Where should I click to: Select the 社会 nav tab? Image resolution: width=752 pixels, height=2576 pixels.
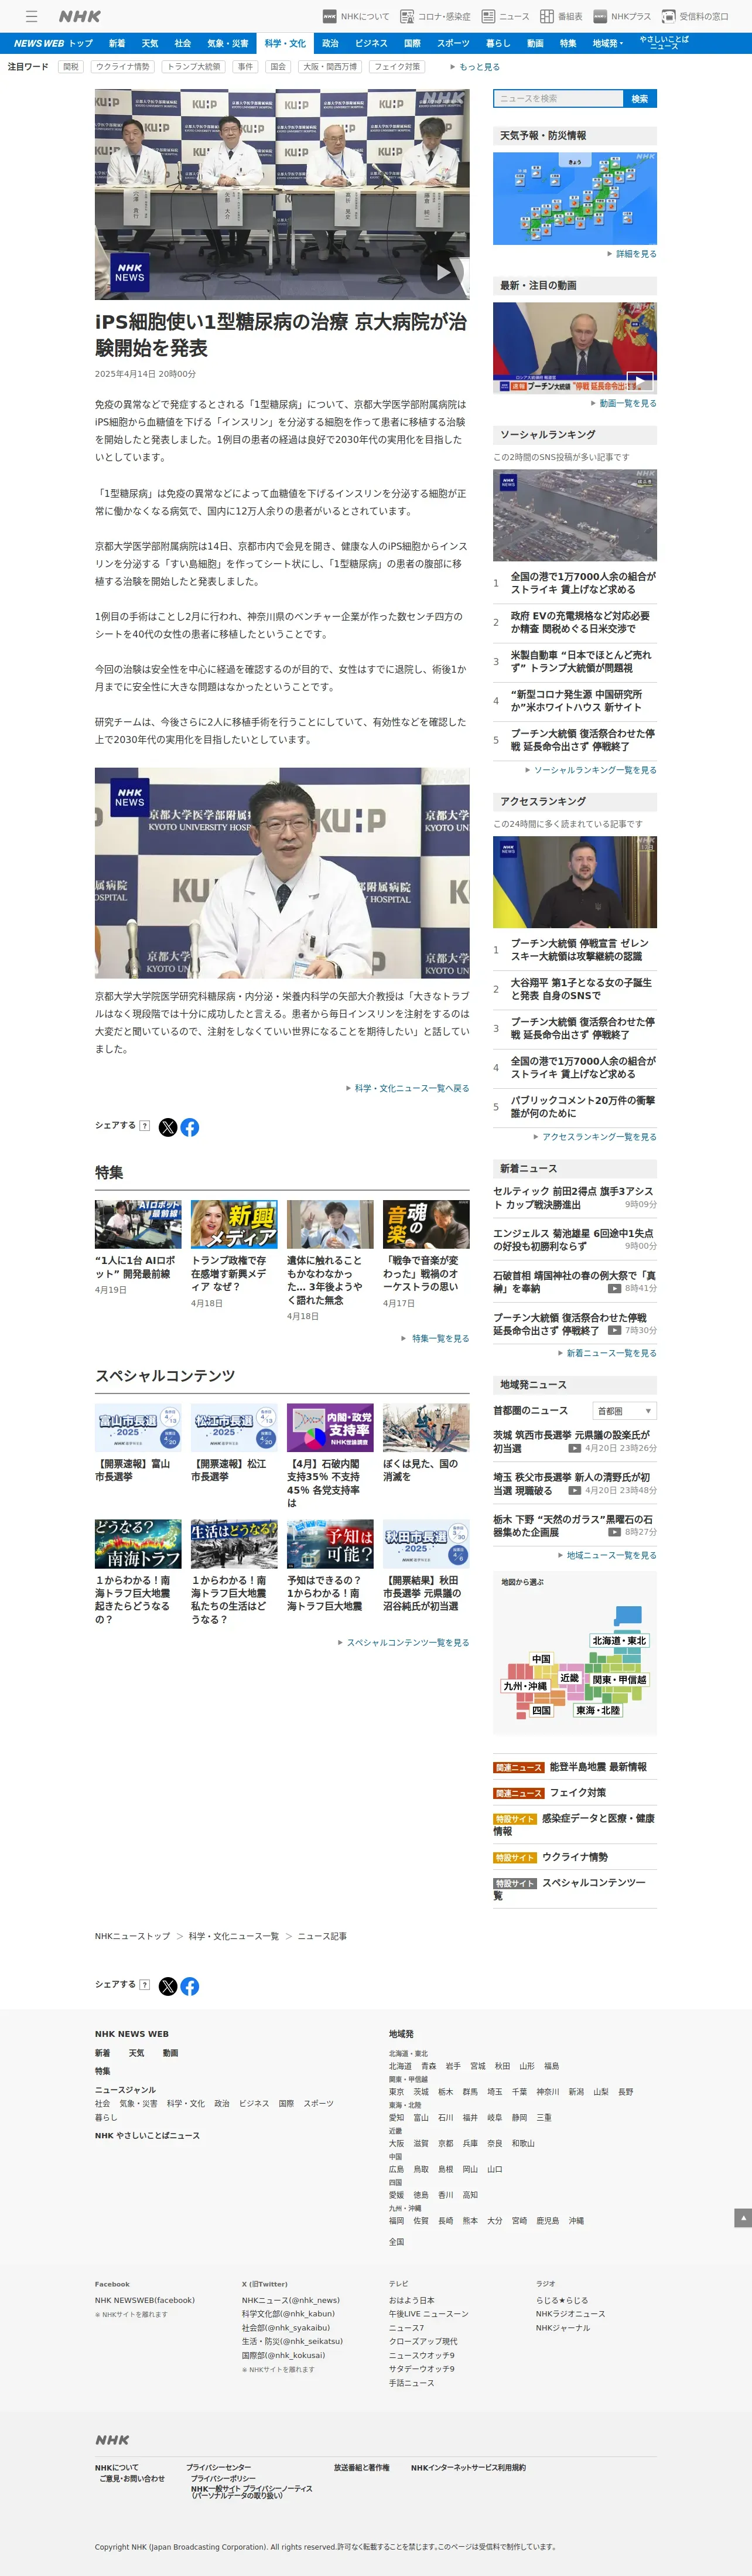[183, 43]
